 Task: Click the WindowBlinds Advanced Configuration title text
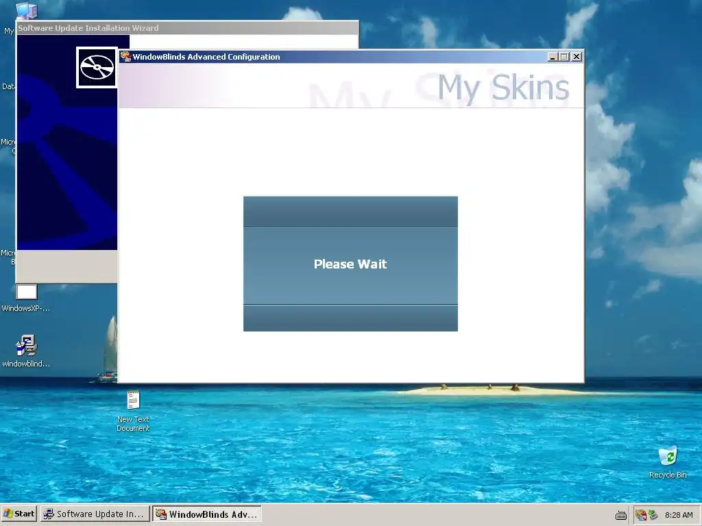coord(206,57)
